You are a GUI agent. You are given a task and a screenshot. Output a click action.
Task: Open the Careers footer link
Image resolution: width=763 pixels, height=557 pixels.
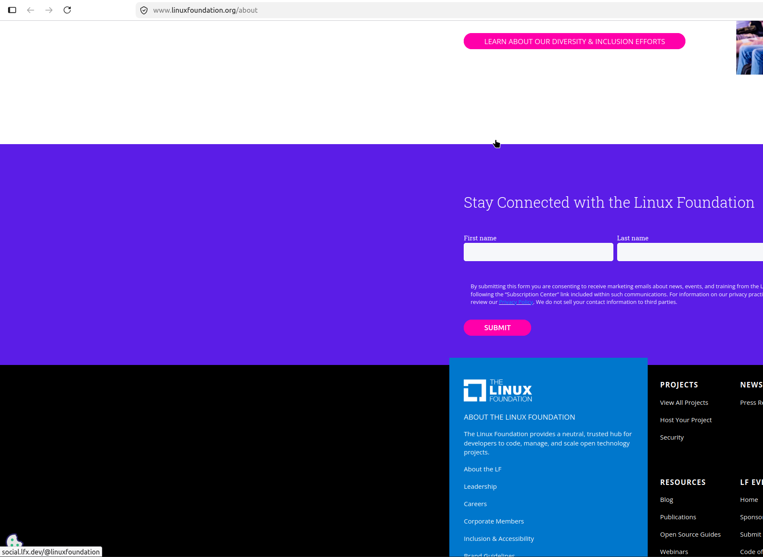(x=475, y=504)
